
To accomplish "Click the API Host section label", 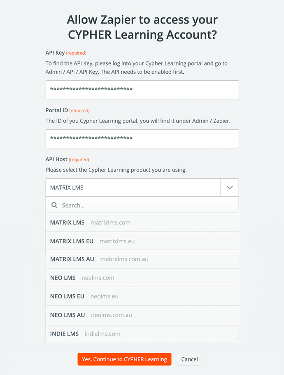I will [x=56, y=160].
